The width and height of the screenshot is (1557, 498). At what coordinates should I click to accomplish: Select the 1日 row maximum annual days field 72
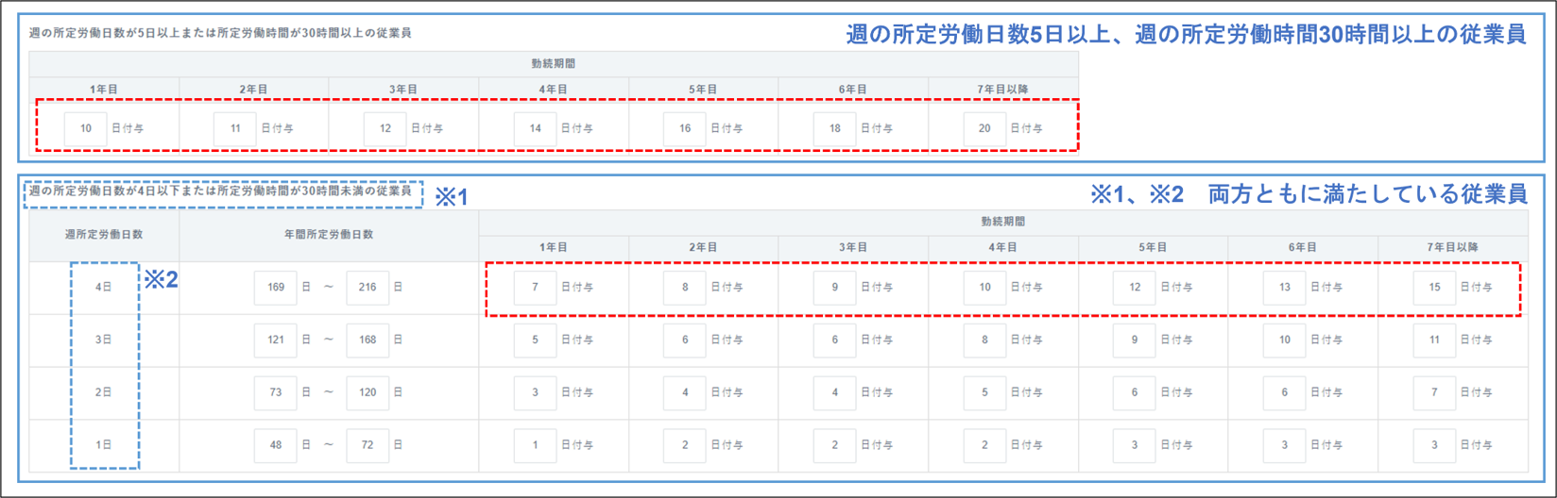tap(368, 445)
